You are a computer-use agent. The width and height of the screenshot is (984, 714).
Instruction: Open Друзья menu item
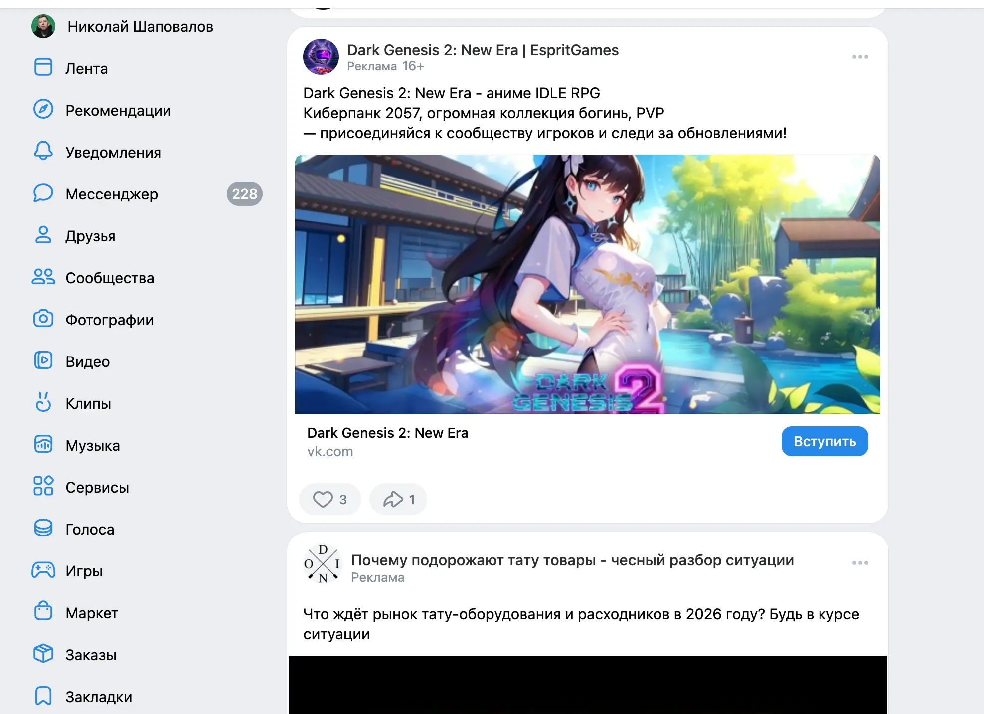(x=90, y=236)
